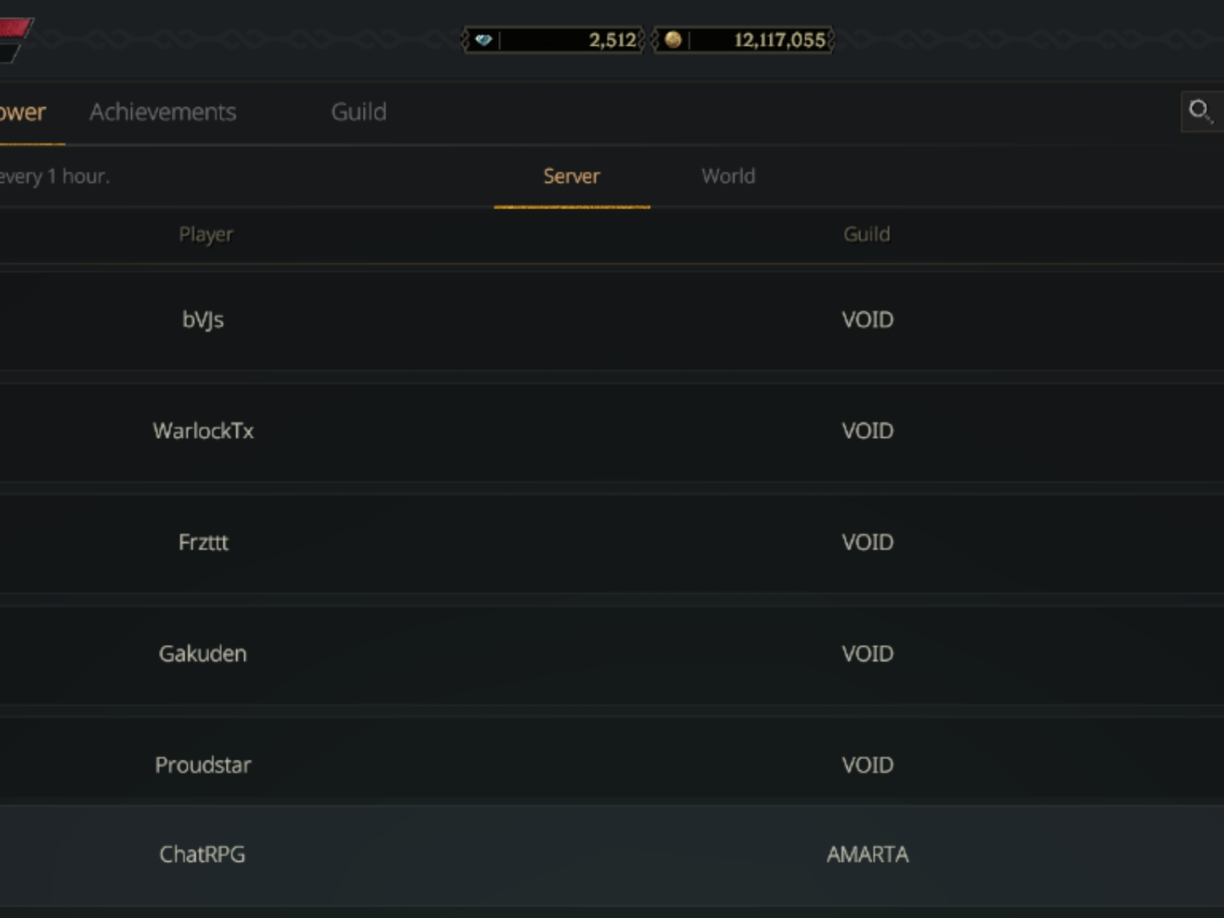
Task: Click the Player column header
Action: [x=206, y=235]
